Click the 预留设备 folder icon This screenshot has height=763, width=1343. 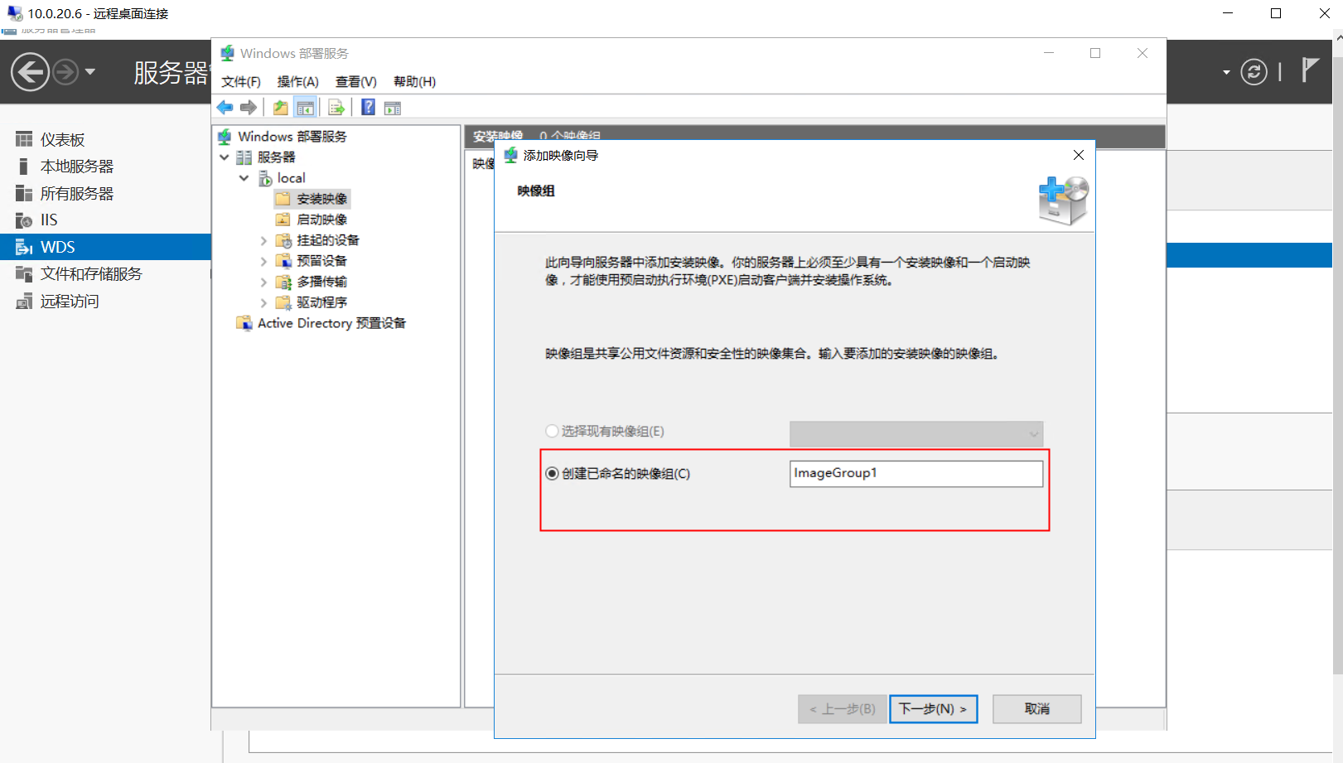click(x=283, y=261)
